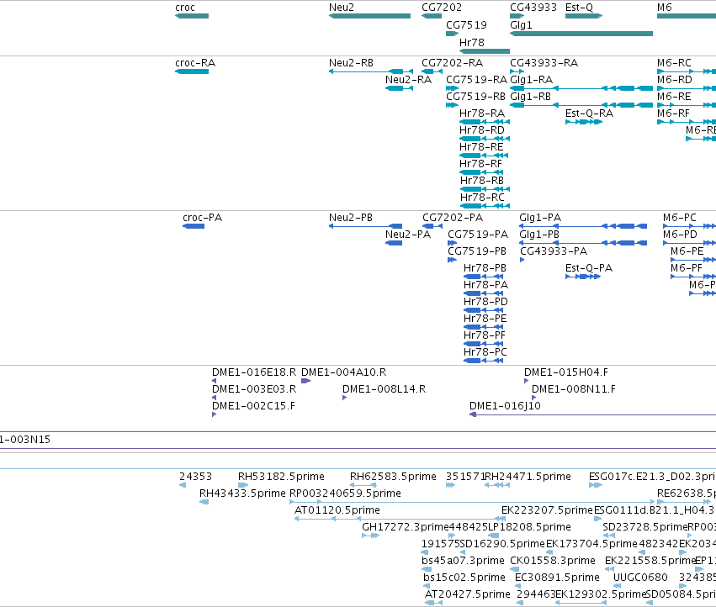
Task: Select the M6 gene label
Action: [x=665, y=8]
